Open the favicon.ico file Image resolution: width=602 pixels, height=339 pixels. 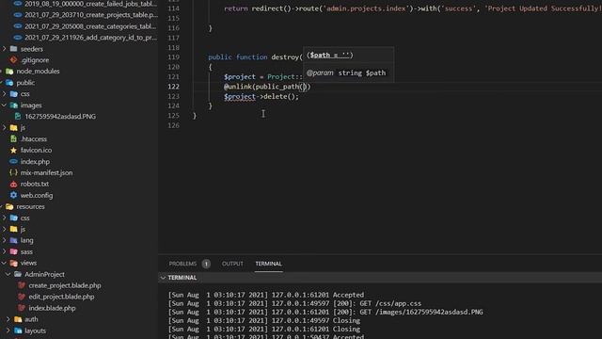coord(36,151)
